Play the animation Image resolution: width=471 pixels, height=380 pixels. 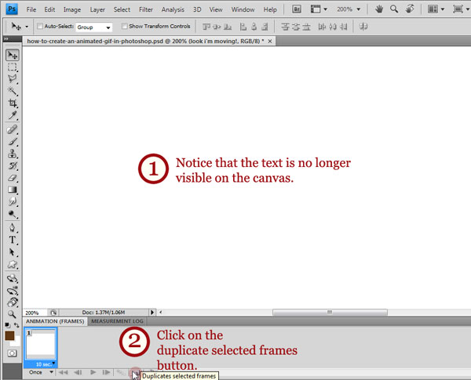tap(93, 372)
